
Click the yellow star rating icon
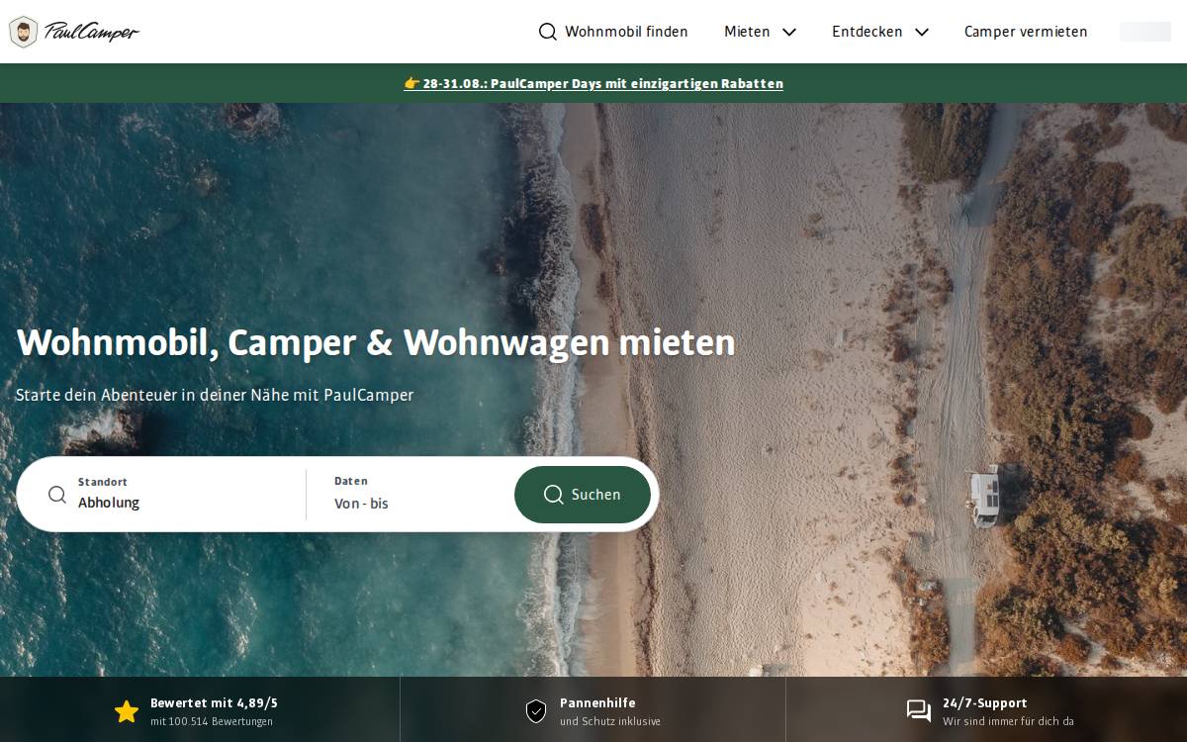click(x=127, y=711)
